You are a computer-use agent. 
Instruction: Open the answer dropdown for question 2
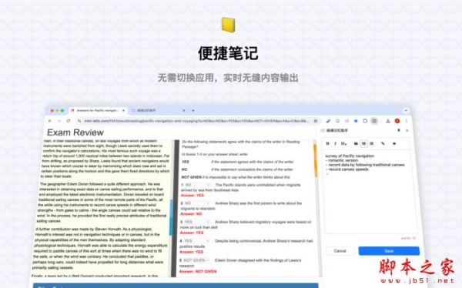pyautogui.click(x=197, y=203)
